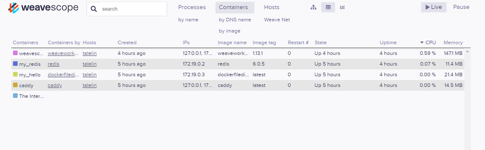Select the Containers topology
Image resolution: width=485 pixels, height=150 pixels.
[x=235, y=7]
